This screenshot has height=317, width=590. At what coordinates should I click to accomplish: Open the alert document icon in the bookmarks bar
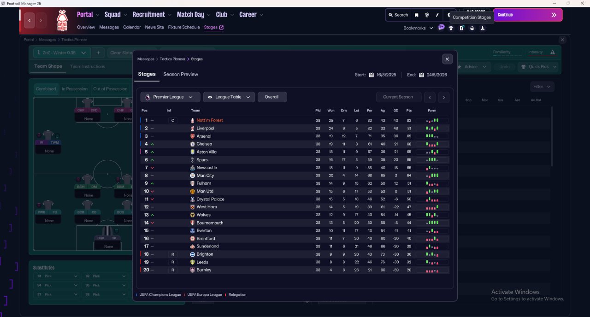[x=461, y=28]
